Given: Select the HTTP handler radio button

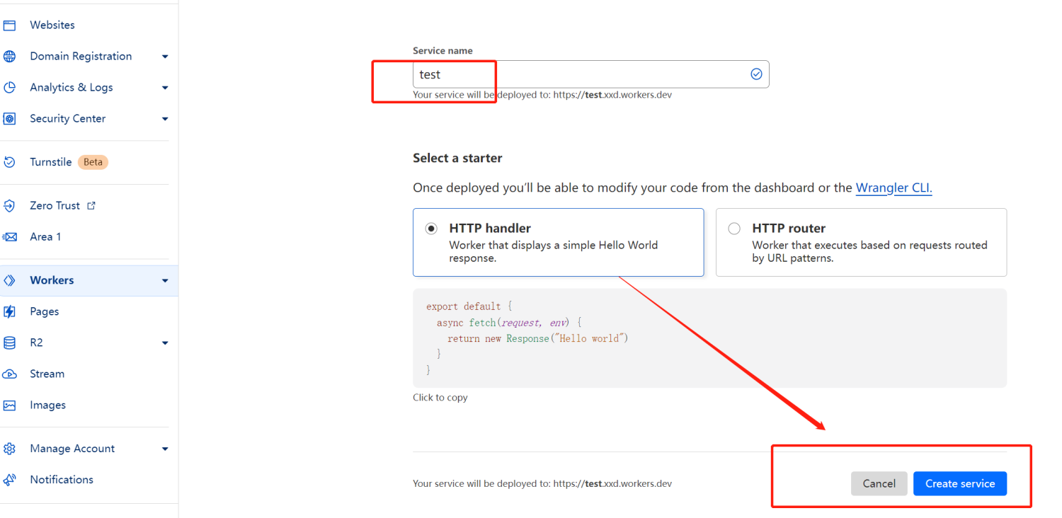Looking at the screenshot, I should click(431, 229).
